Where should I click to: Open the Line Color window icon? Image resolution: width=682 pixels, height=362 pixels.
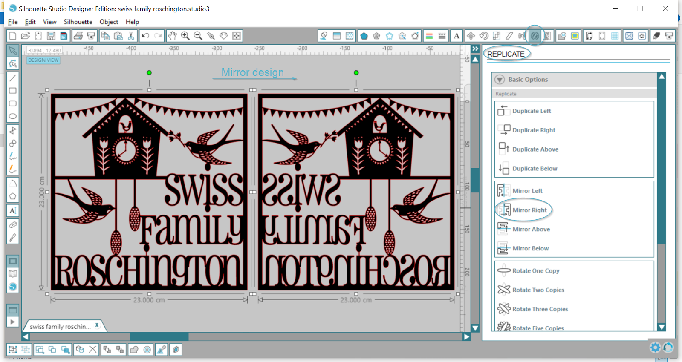[x=429, y=36]
